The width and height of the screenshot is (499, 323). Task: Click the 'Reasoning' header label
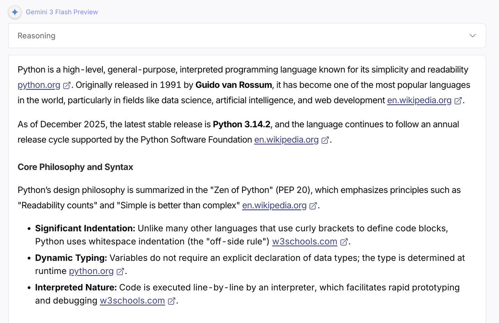[x=37, y=36]
